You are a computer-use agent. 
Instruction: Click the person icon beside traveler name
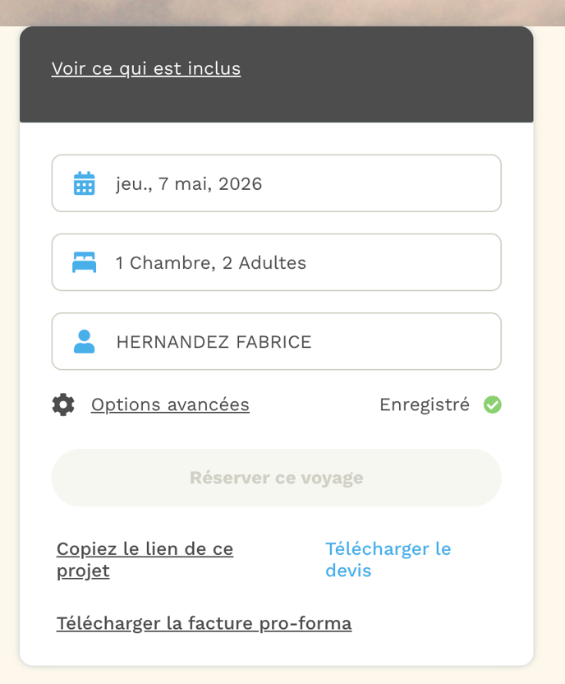(85, 342)
